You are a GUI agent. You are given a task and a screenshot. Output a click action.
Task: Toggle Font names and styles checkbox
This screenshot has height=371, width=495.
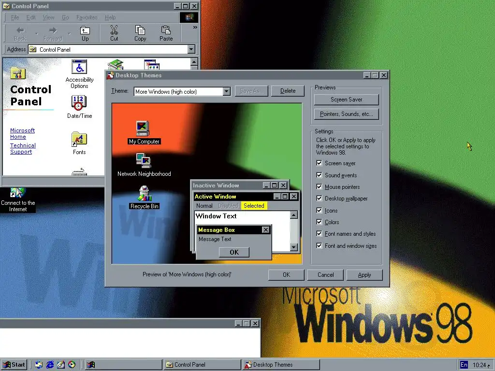[x=319, y=234]
